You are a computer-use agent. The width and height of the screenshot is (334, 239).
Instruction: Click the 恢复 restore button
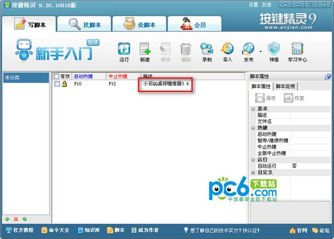294,98
